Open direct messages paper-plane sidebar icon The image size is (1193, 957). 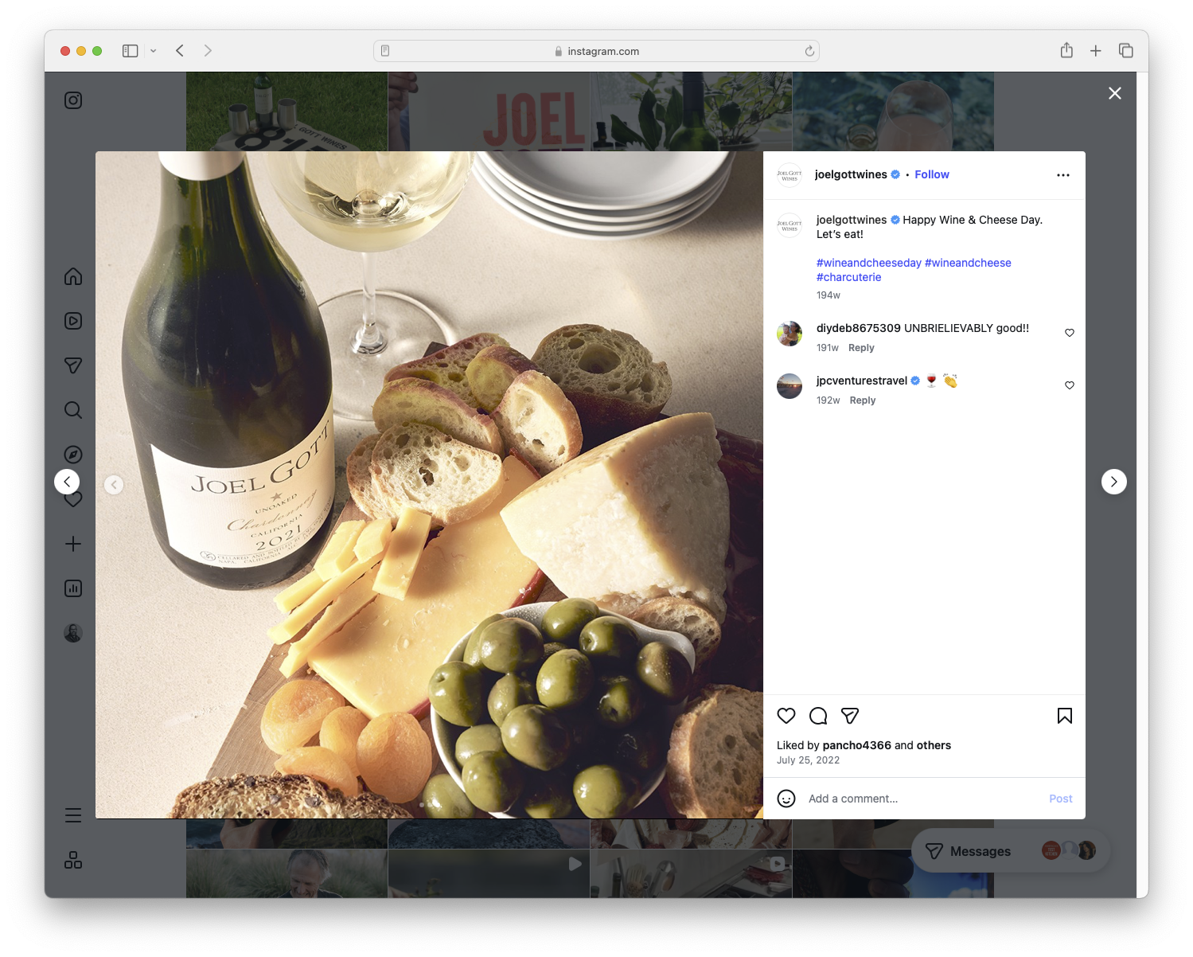point(73,365)
